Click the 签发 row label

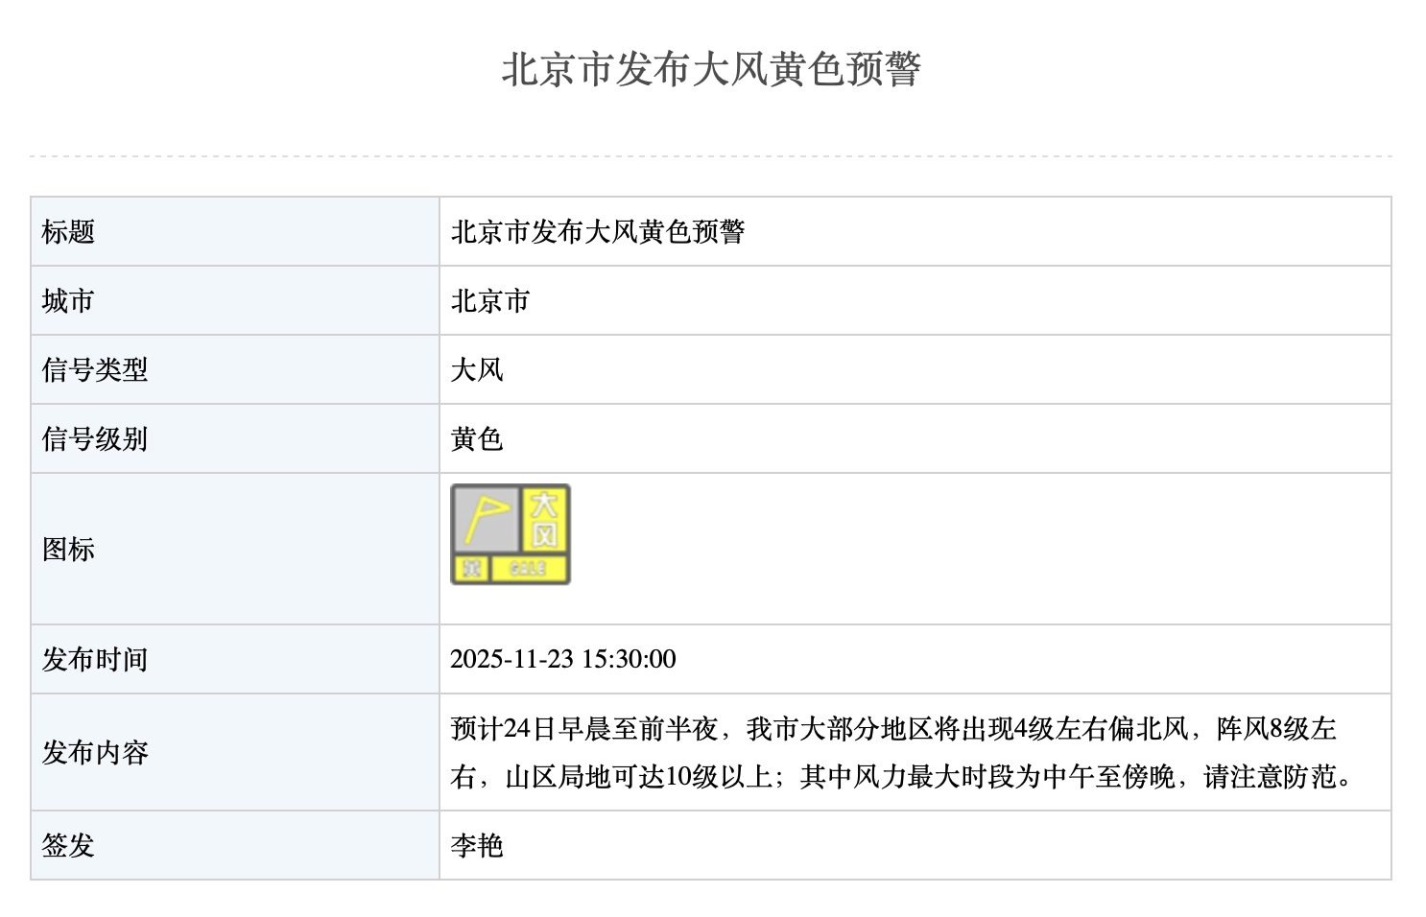[x=68, y=846]
